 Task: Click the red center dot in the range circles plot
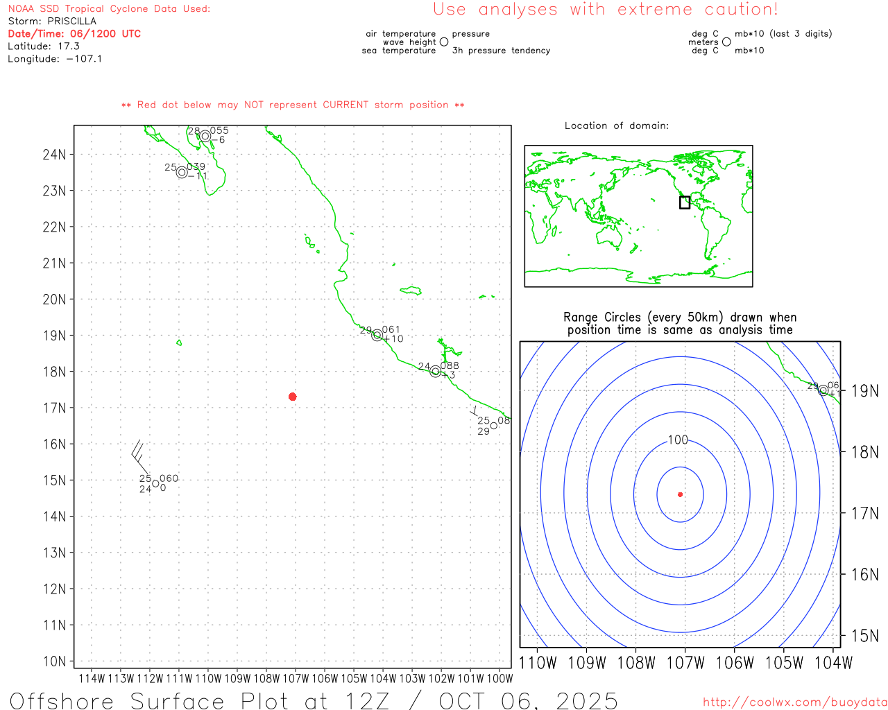(x=681, y=494)
